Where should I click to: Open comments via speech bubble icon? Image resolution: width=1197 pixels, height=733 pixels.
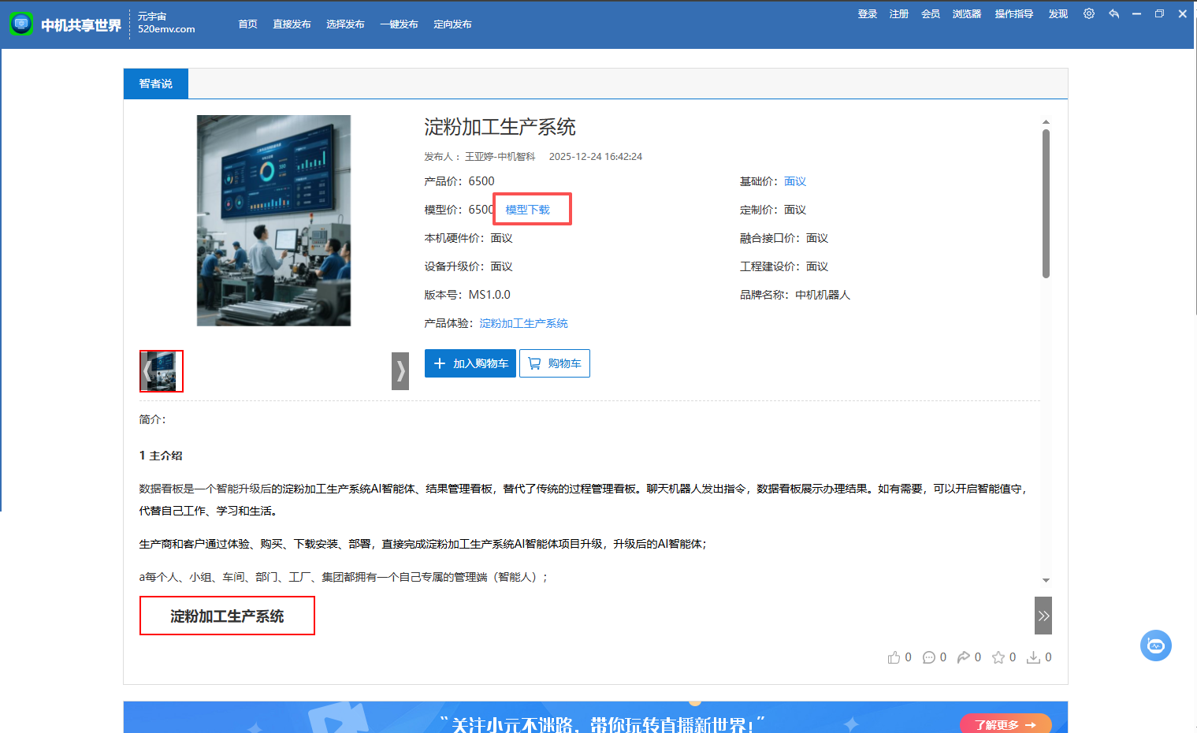click(x=929, y=657)
